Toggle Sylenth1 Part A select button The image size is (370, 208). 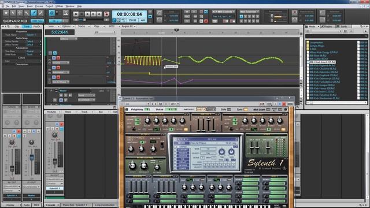pyautogui.click(x=201, y=109)
